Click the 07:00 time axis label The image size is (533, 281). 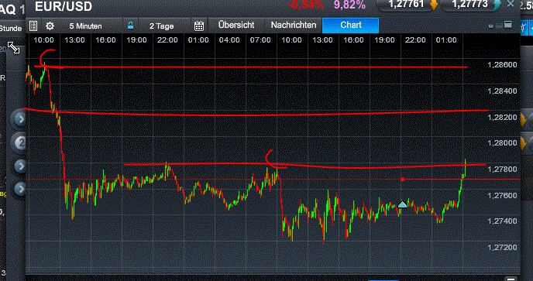(x=260, y=40)
